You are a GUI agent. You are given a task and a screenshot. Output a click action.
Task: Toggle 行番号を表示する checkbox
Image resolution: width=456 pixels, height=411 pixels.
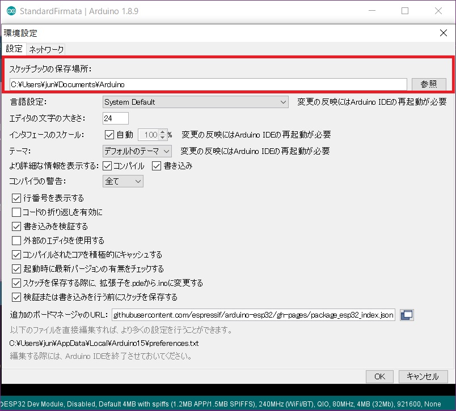(x=16, y=198)
